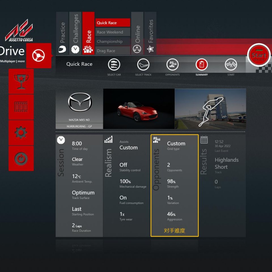The width and height of the screenshot is (272, 272).
Task: Select the Drag Race menu item
Action: [x=113, y=51]
